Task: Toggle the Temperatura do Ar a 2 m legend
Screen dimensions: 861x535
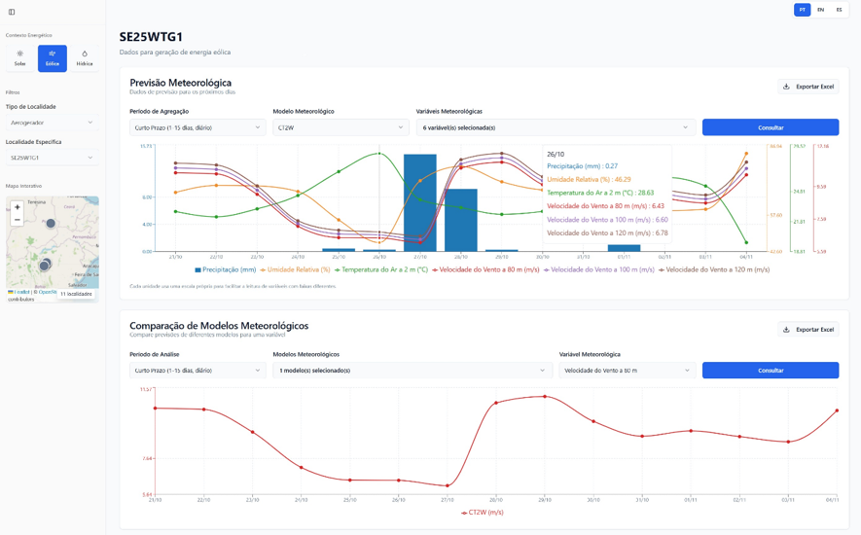Action: [381, 269]
